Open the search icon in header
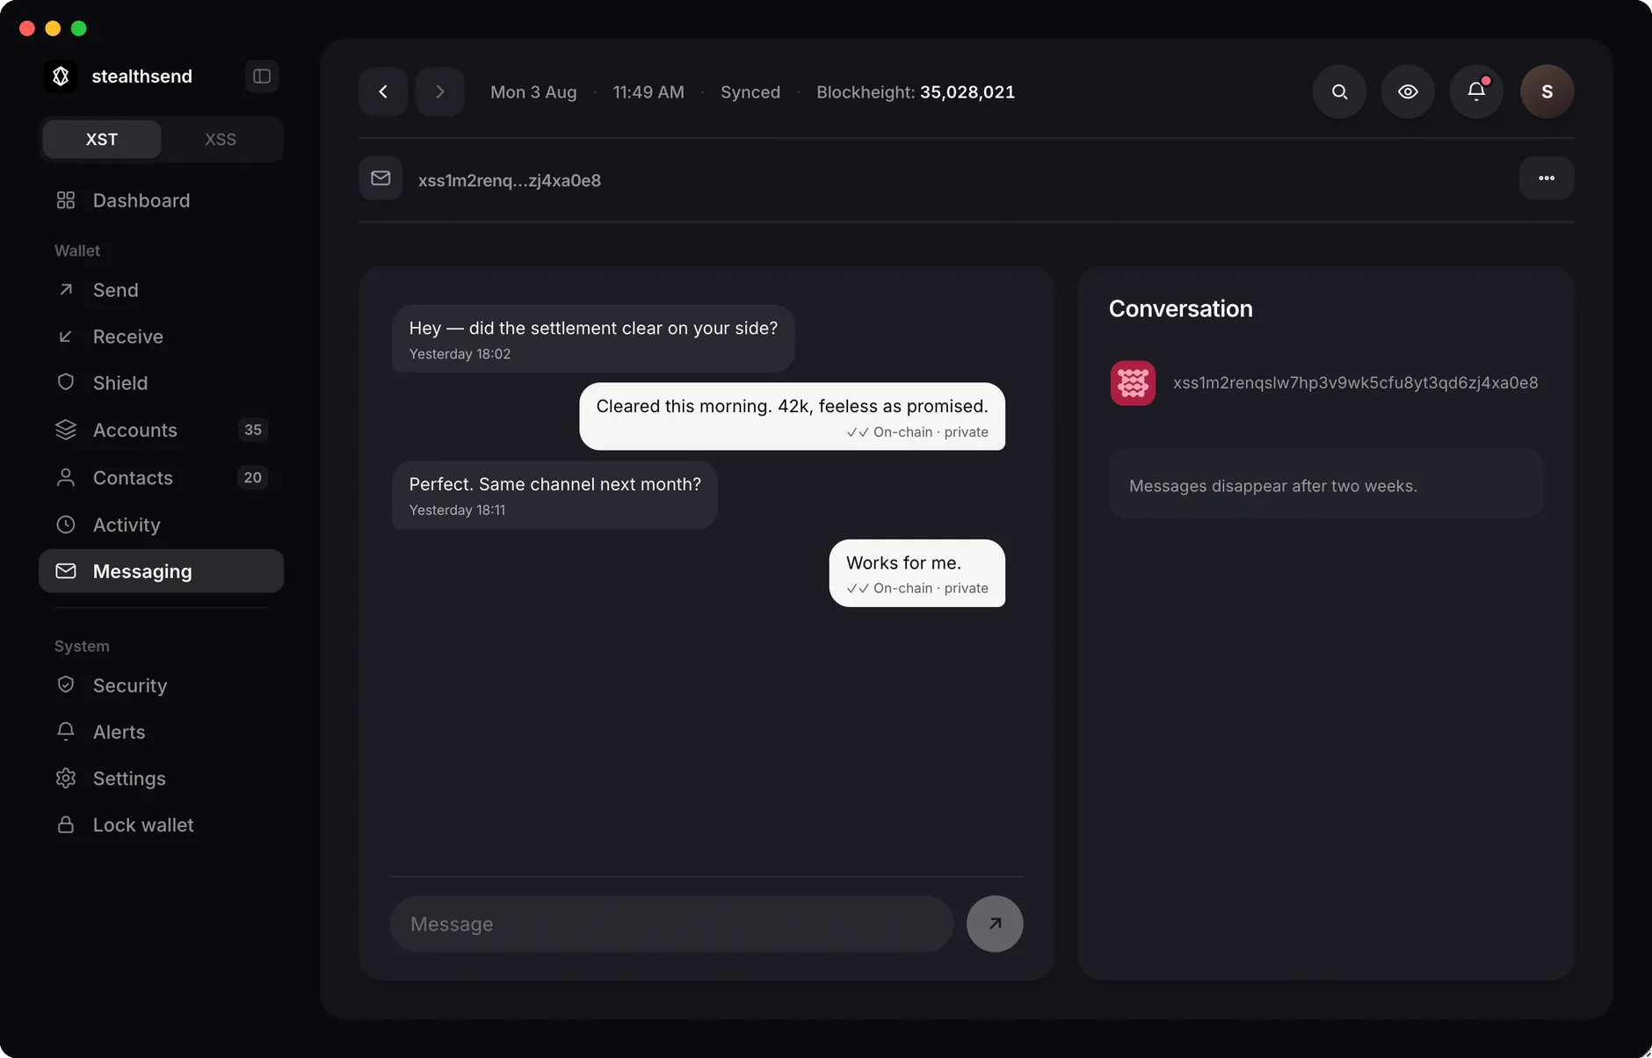The height and width of the screenshot is (1058, 1652). [1339, 91]
